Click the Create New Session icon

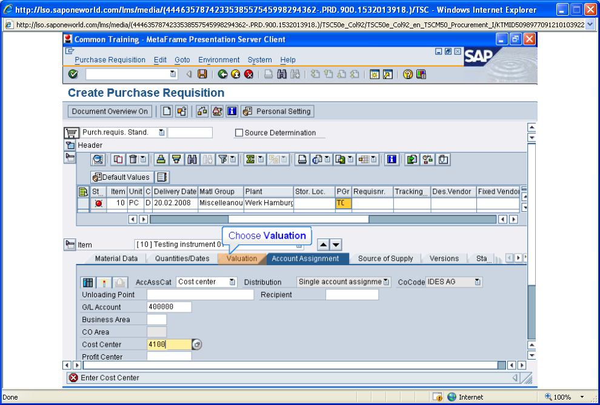point(375,74)
